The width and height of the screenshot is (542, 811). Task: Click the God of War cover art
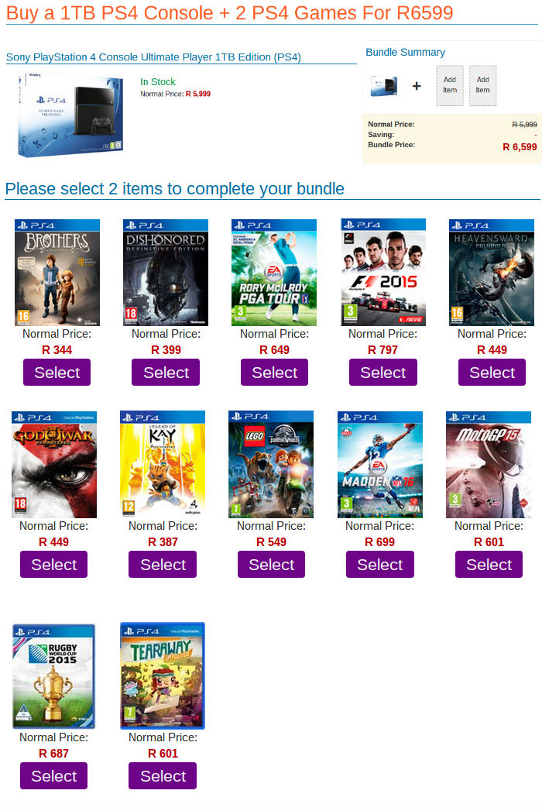pos(53,465)
